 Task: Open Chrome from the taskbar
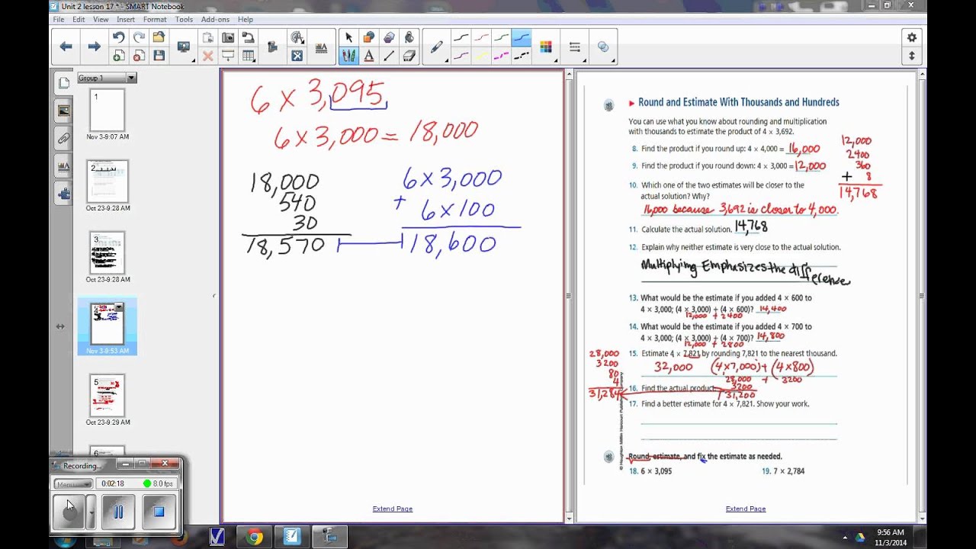point(254,537)
